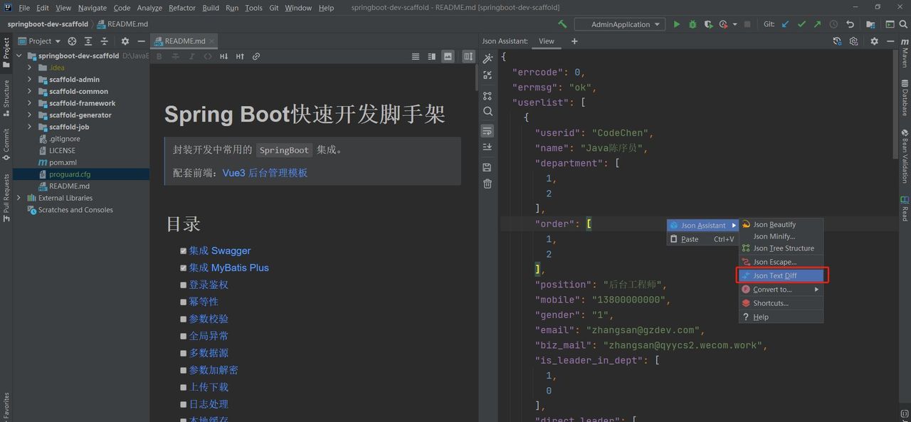Start debugging with the green bug icon
Image resolution: width=911 pixels, height=422 pixels.
coord(692,23)
